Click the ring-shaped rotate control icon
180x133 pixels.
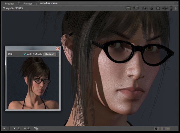coord(158,8)
